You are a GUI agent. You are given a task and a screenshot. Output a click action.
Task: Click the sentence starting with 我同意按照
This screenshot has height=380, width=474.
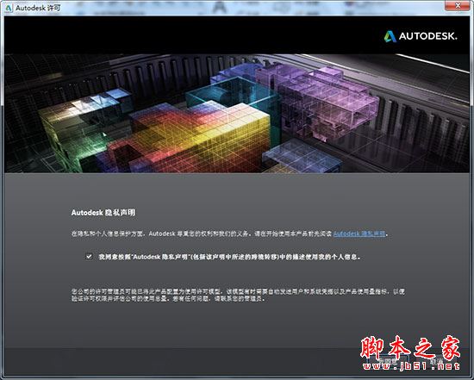click(229, 257)
